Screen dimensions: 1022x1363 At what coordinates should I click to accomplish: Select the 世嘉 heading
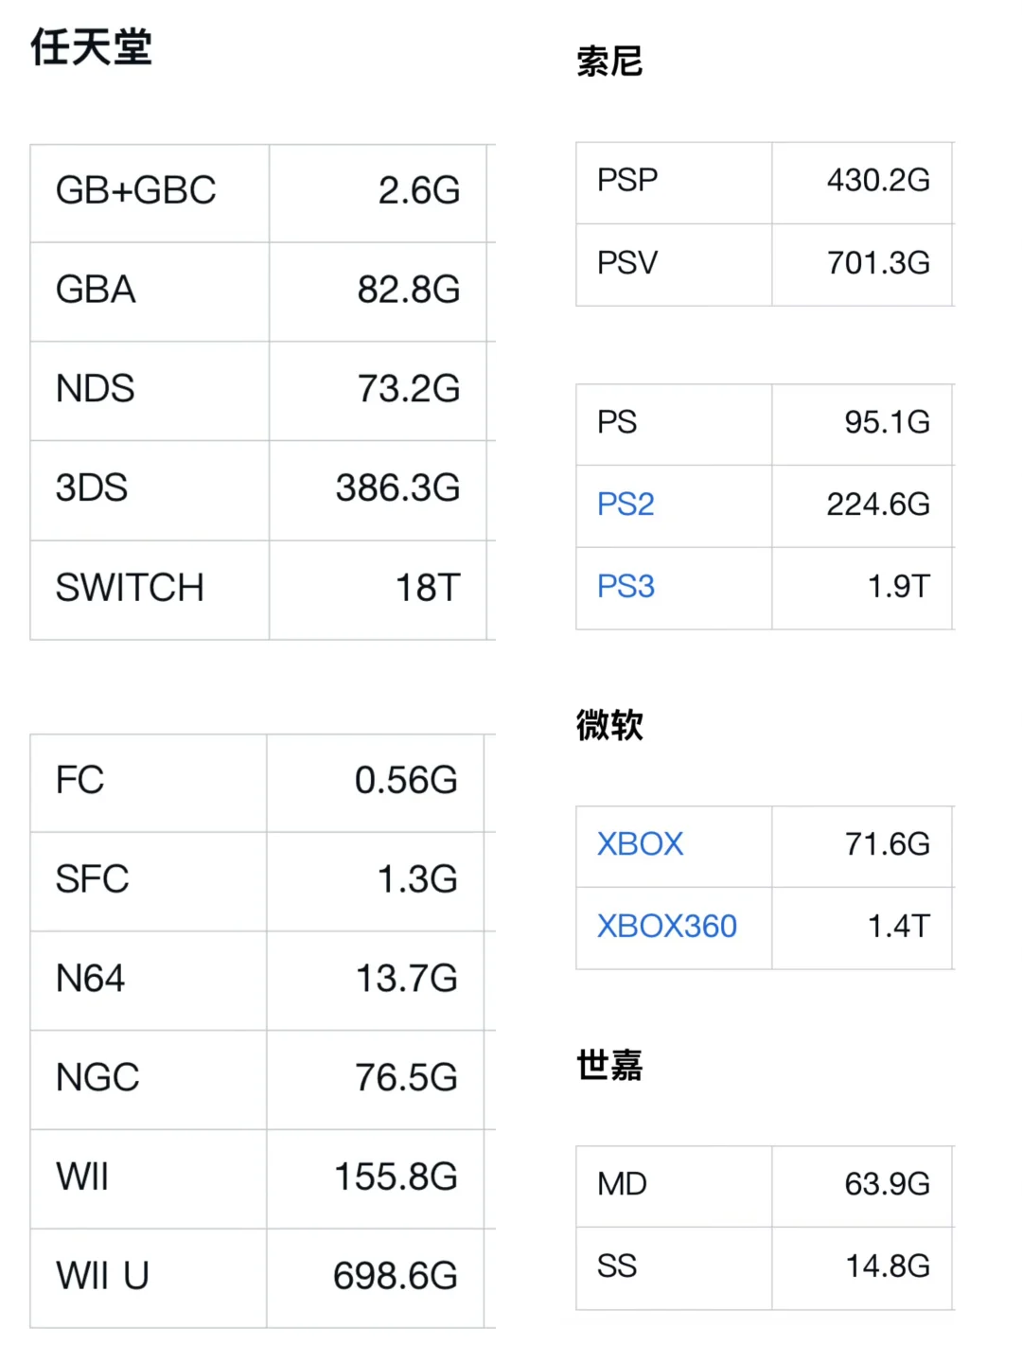[609, 1066]
